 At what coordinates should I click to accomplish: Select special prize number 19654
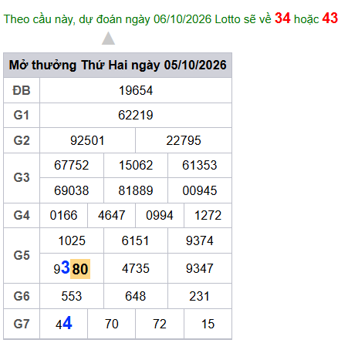(x=136, y=90)
